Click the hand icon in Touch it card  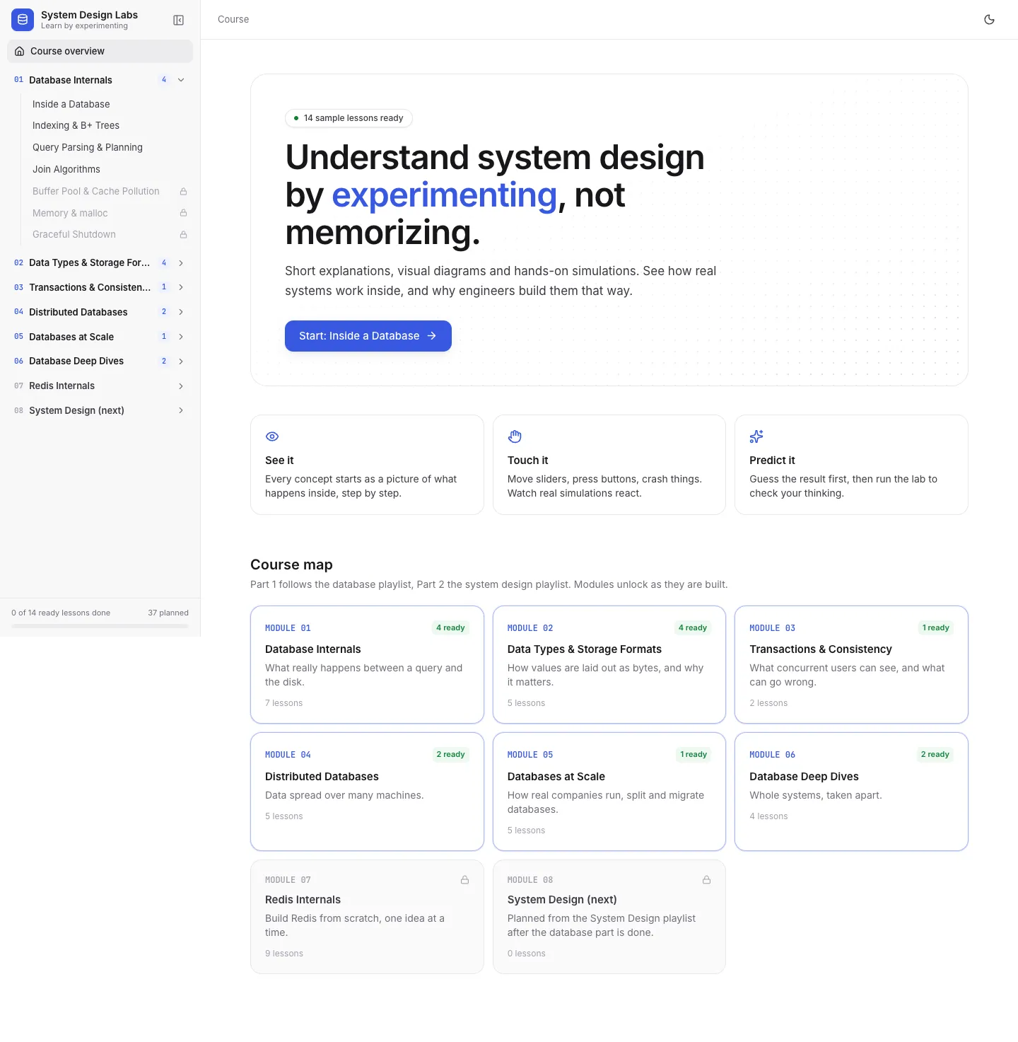click(x=515, y=436)
